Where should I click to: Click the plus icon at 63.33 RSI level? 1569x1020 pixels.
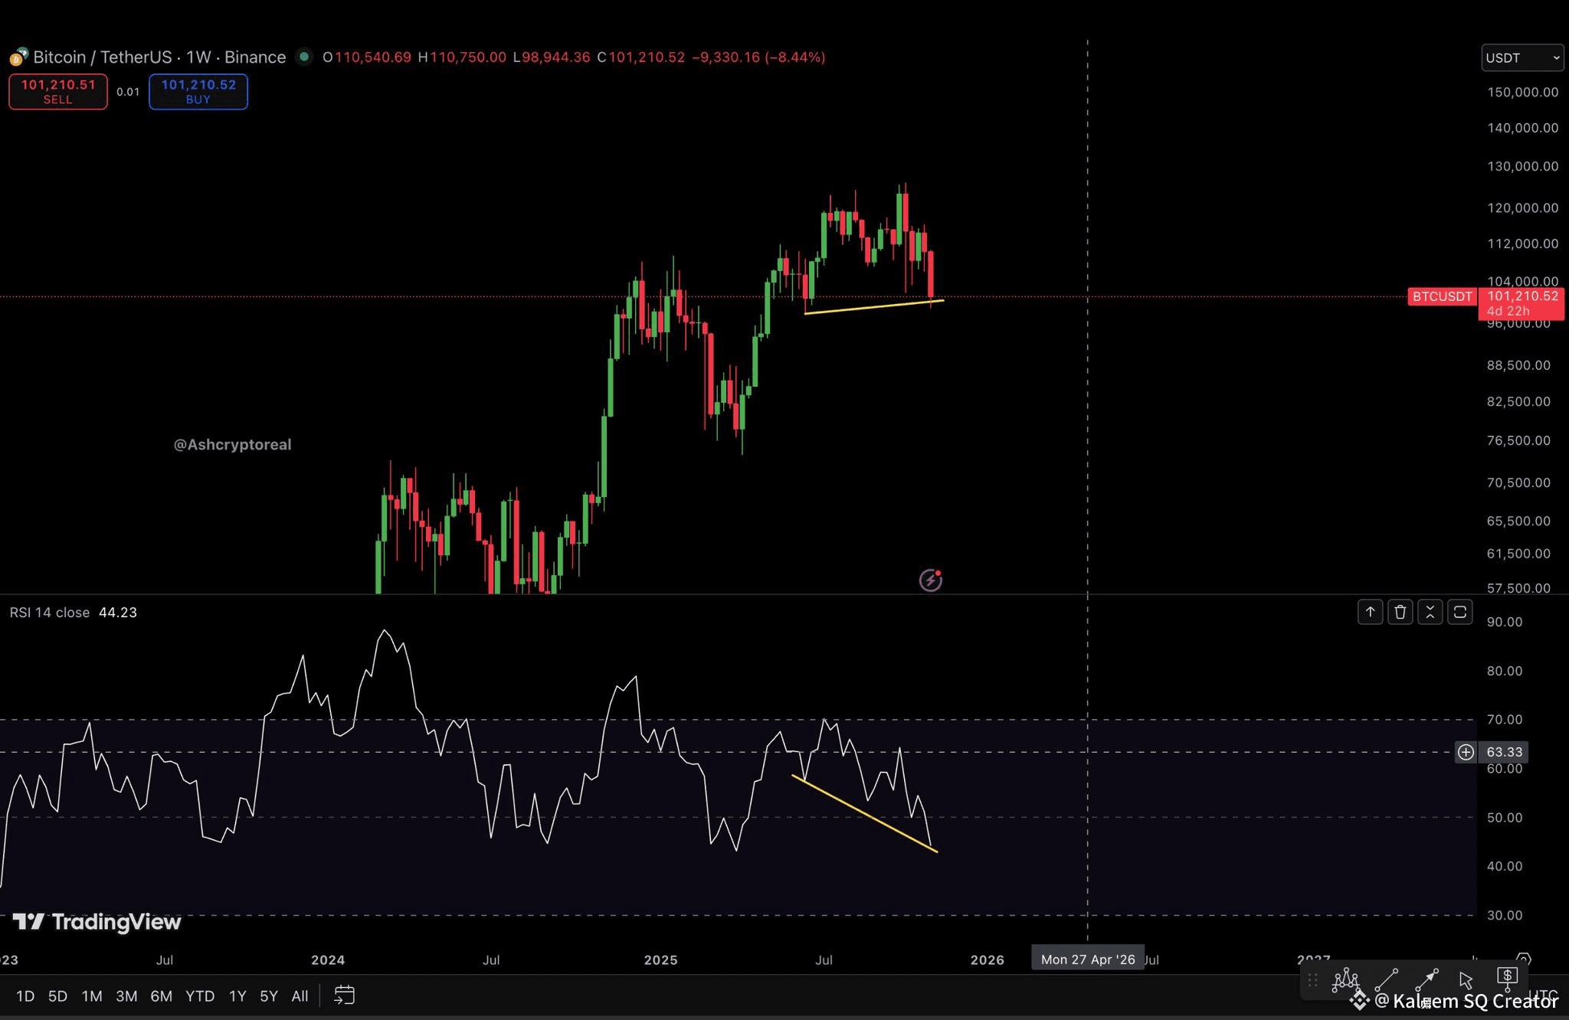[x=1466, y=752]
